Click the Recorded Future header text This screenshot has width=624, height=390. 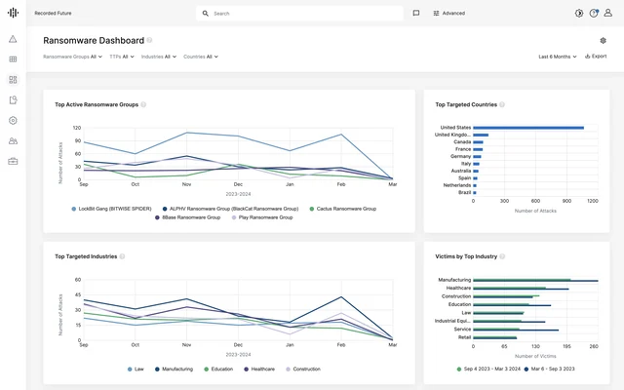(53, 13)
